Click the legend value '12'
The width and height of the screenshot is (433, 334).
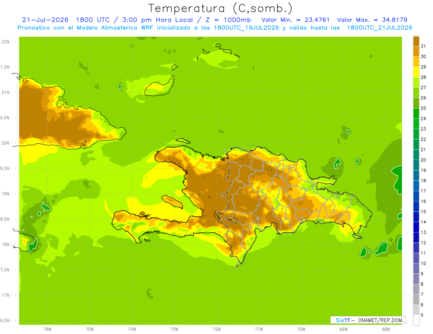424,243
